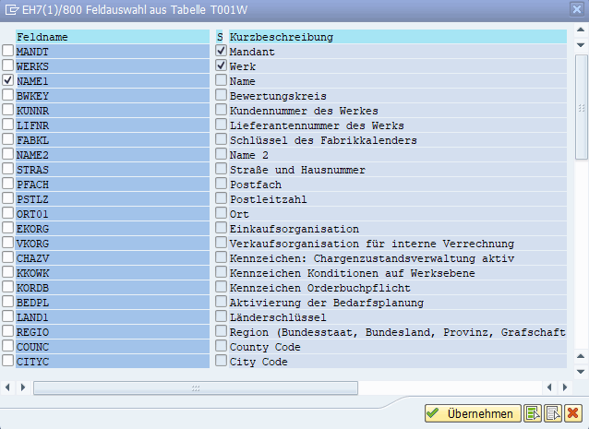The height and width of the screenshot is (429, 589).
Task: Tick the field checkbox left of FABKL
Action: (8, 139)
